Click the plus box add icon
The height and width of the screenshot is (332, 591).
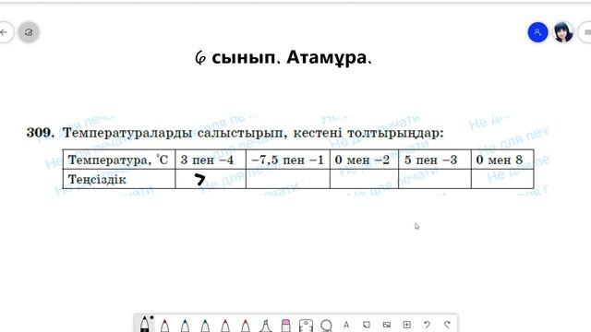tap(406, 325)
